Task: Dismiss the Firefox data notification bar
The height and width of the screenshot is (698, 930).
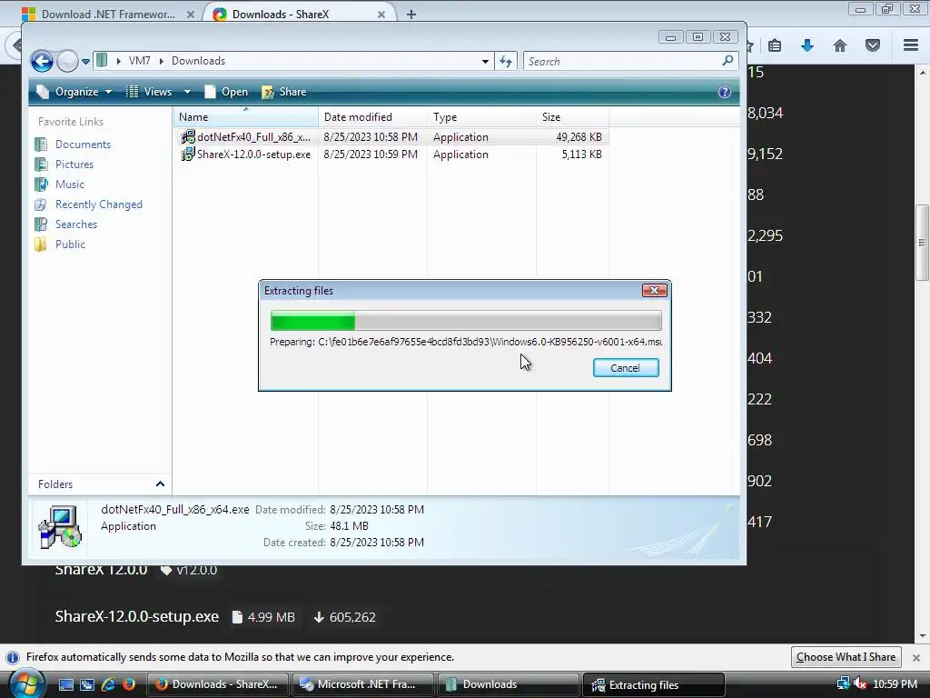Action: (916, 658)
